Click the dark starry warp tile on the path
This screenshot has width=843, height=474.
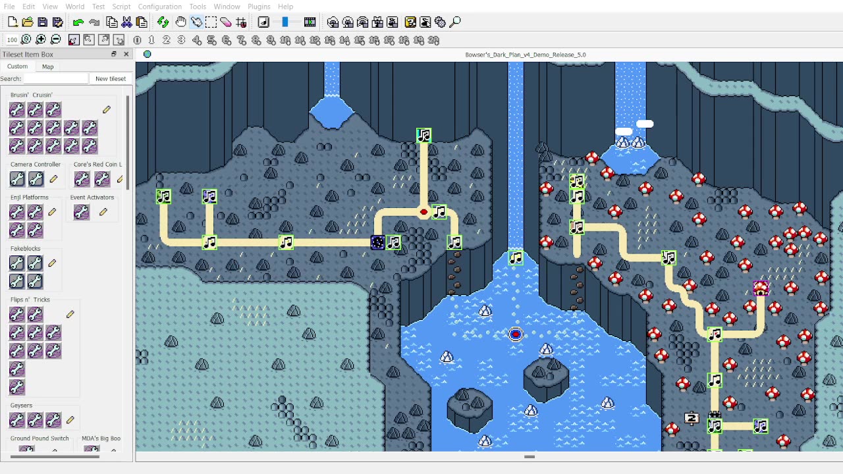pos(377,243)
